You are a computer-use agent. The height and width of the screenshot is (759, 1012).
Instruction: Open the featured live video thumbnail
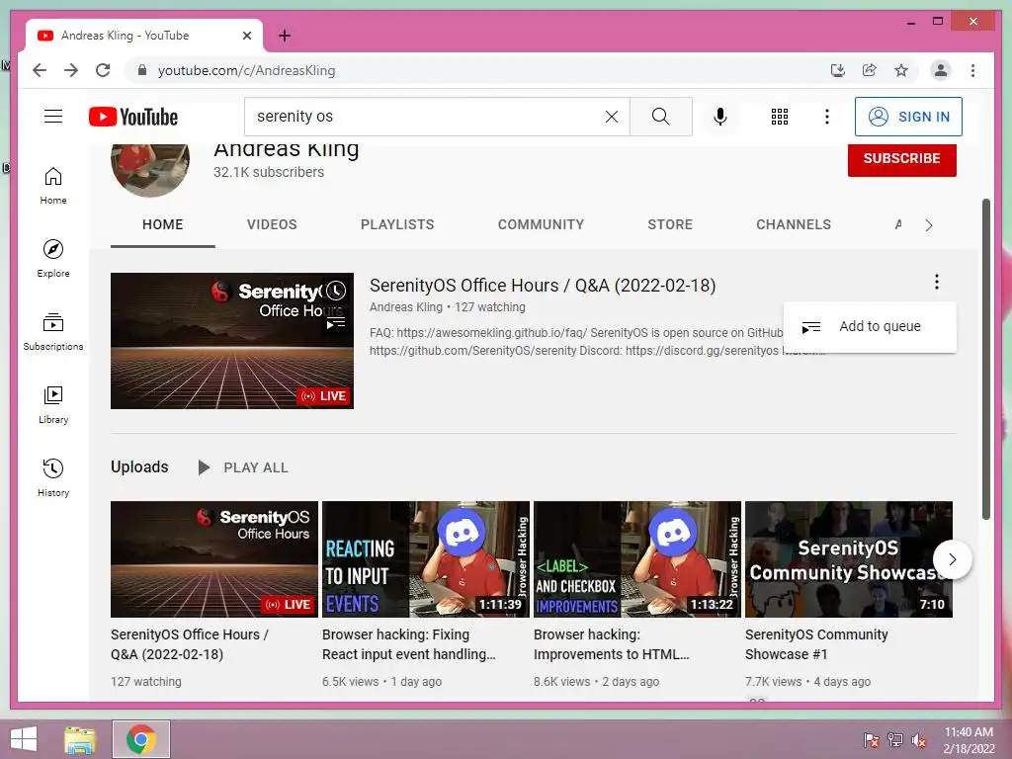point(231,341)
